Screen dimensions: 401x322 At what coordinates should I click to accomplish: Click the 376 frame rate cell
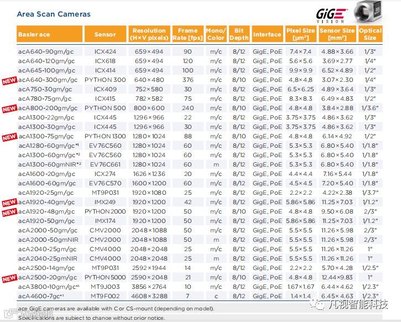pyautogui.click(x=188, y=80)
